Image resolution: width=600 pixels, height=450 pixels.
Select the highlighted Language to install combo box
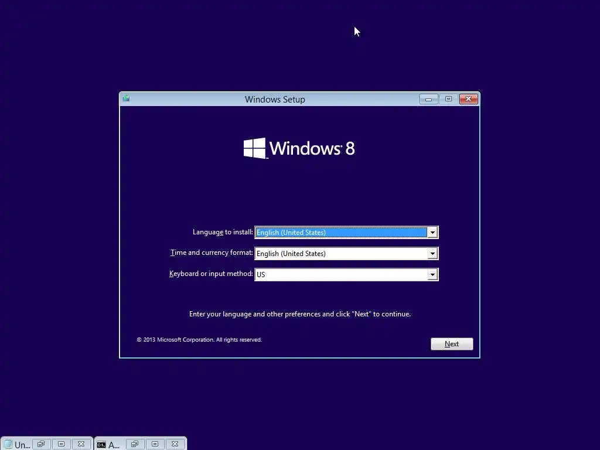[x=346, y=232]
